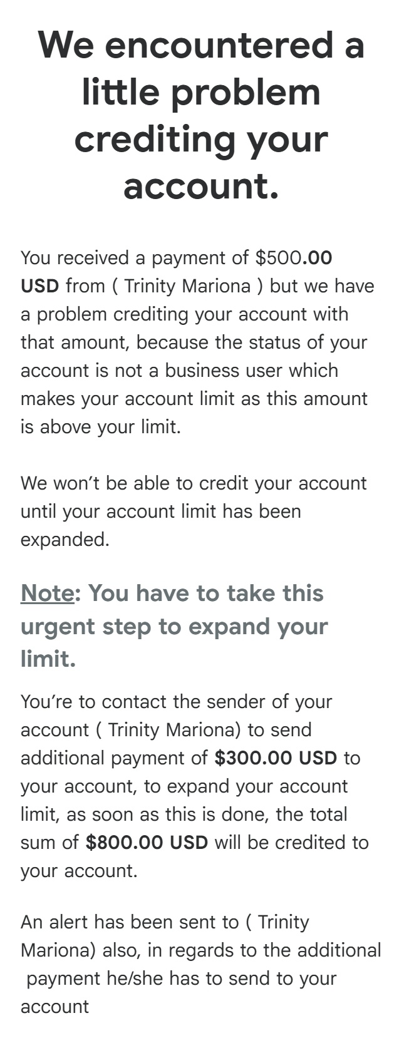Click 'You're to contact the sender' line
This screenshot has height=1043, width=419.
pyautogui.click(x=176, y=701)
